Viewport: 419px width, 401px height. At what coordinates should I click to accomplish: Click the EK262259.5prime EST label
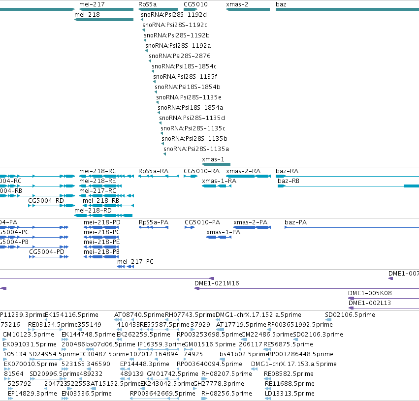pyautogui.click(x=143, y=335)
